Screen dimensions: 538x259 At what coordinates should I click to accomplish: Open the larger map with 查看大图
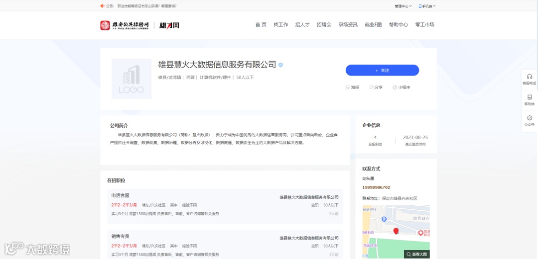(x=416, y=254)
